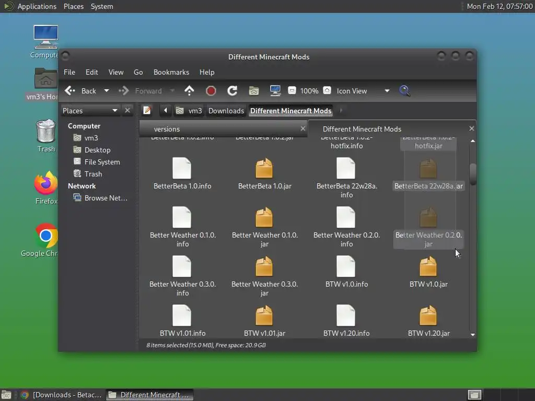Select Better Weather 0.3.0.jar package icon
The height and width of the screenshot is (401, 535).
(264, 266)
